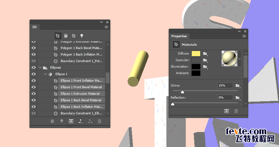Image resolution: width=279 pixels, height=147 pixels.
Task: Hide Ellipse 1 Front Inflation Material
Action: (33, 81)
